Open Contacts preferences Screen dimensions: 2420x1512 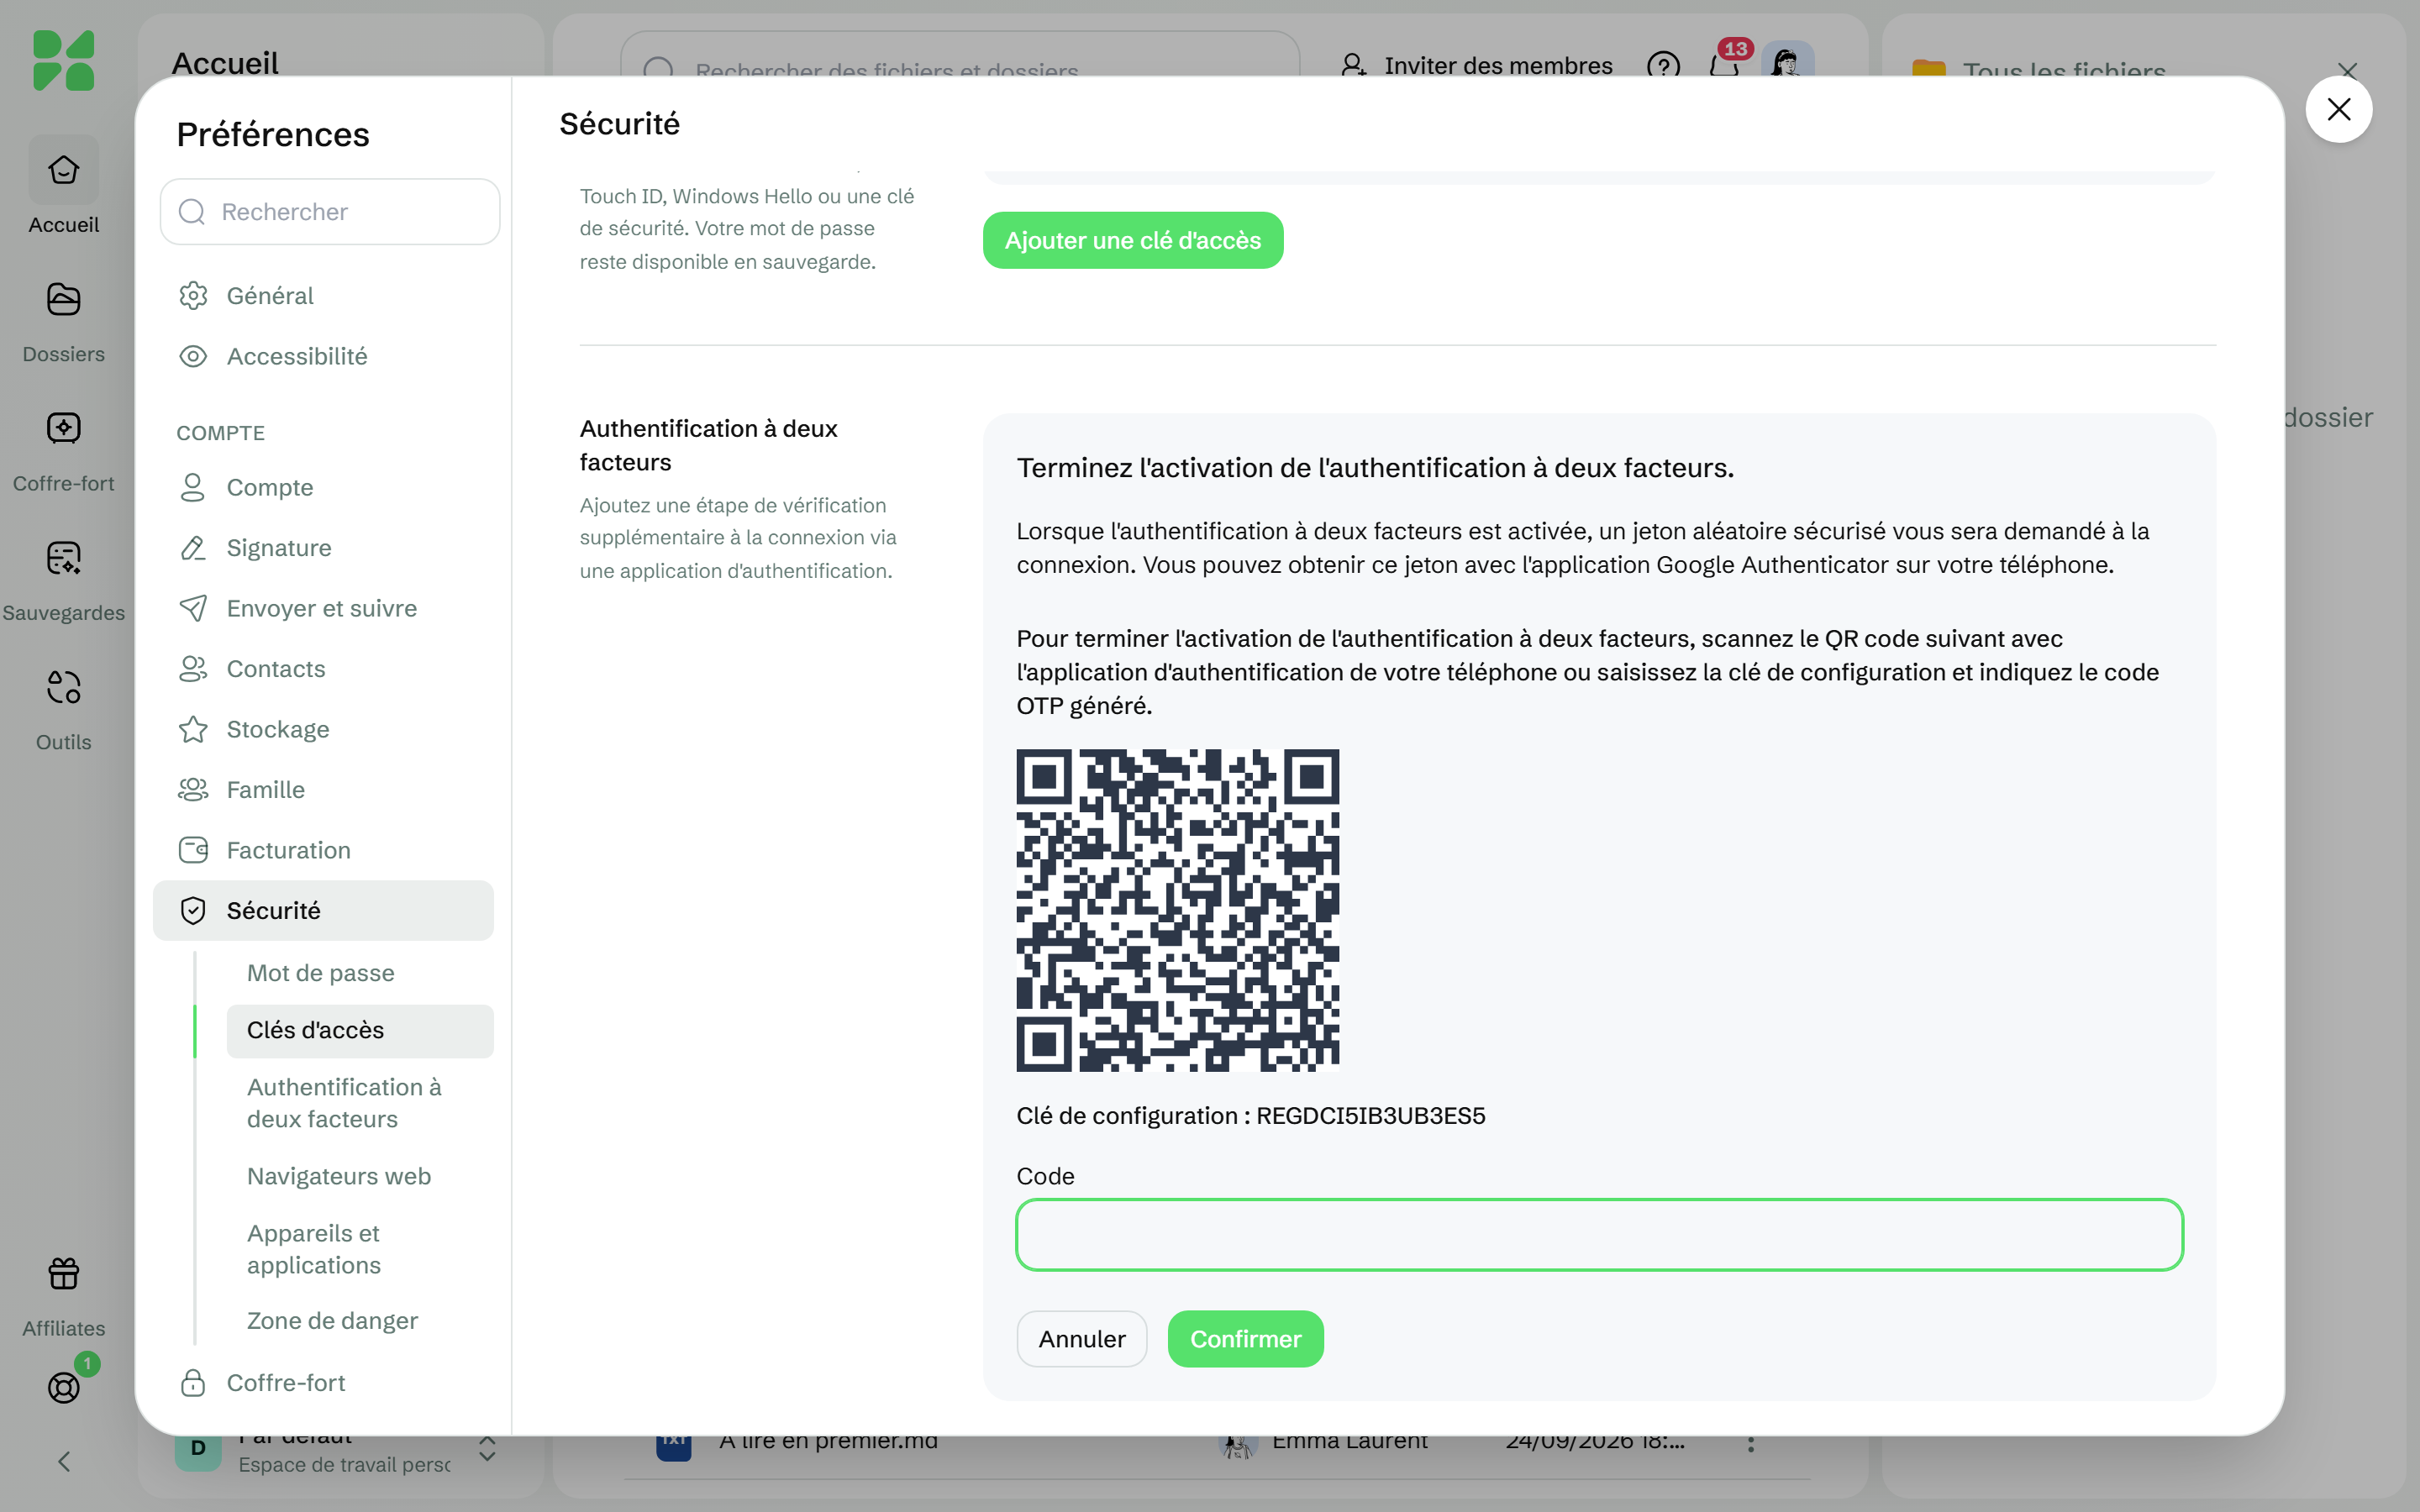coord(323,669)
